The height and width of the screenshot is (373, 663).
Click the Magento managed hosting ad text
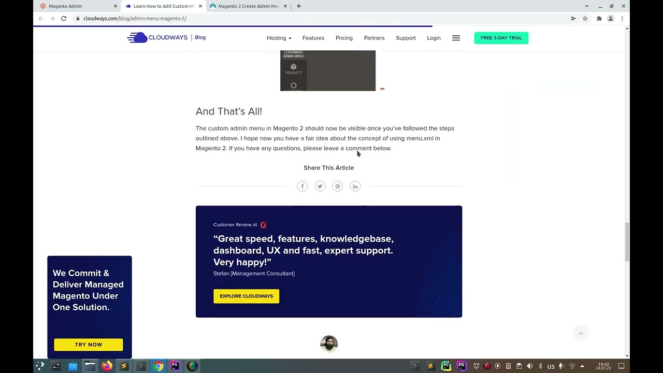[88, 290]
